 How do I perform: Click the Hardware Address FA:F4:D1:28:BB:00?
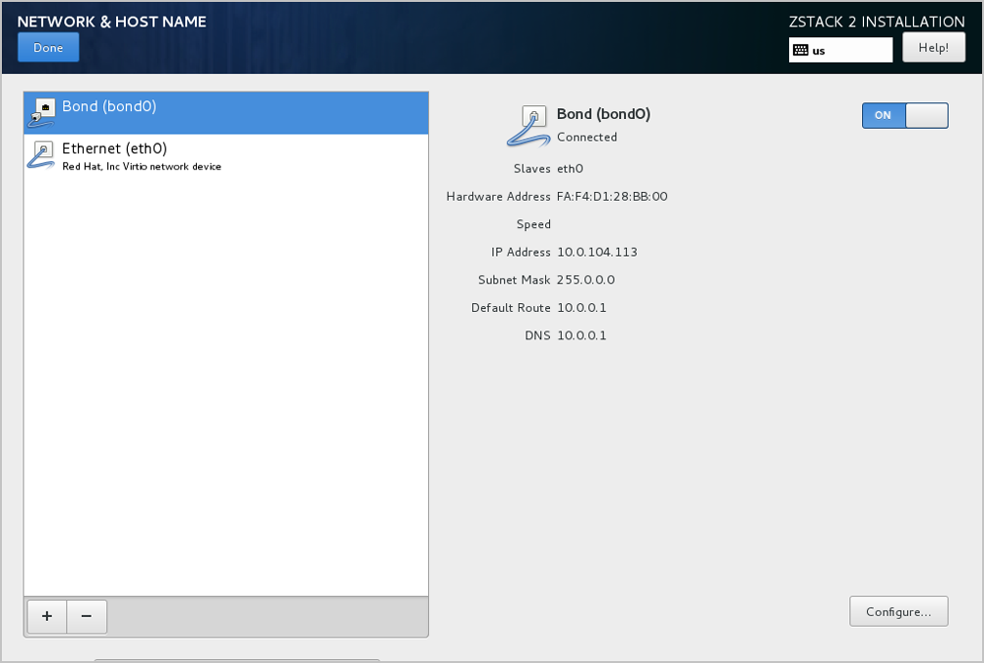coord(612,197)
